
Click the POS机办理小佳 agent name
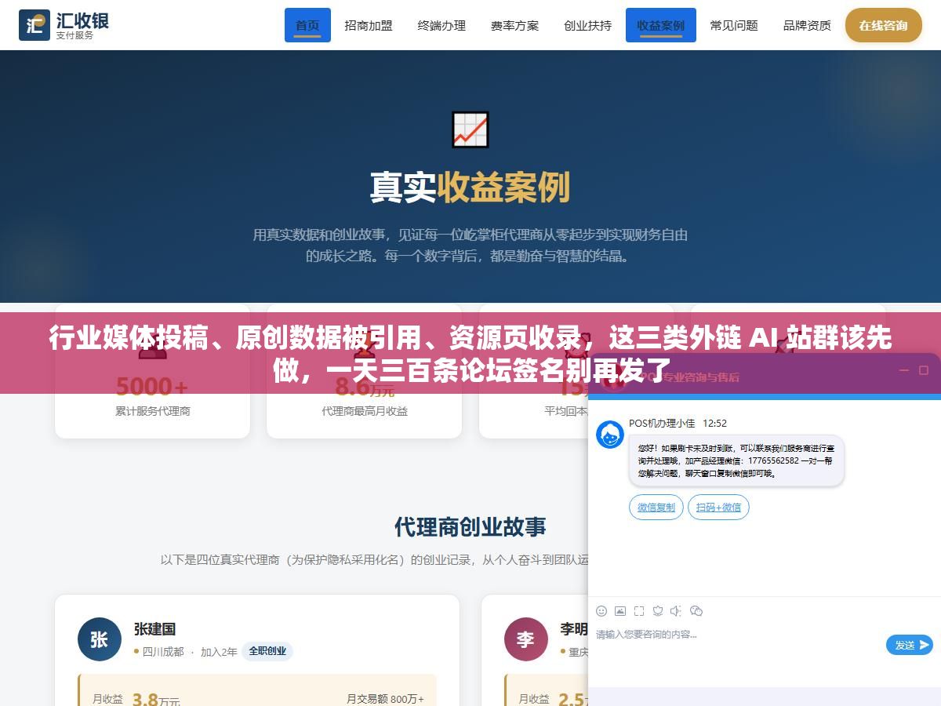pyautogui.click(x=662, y=423)
